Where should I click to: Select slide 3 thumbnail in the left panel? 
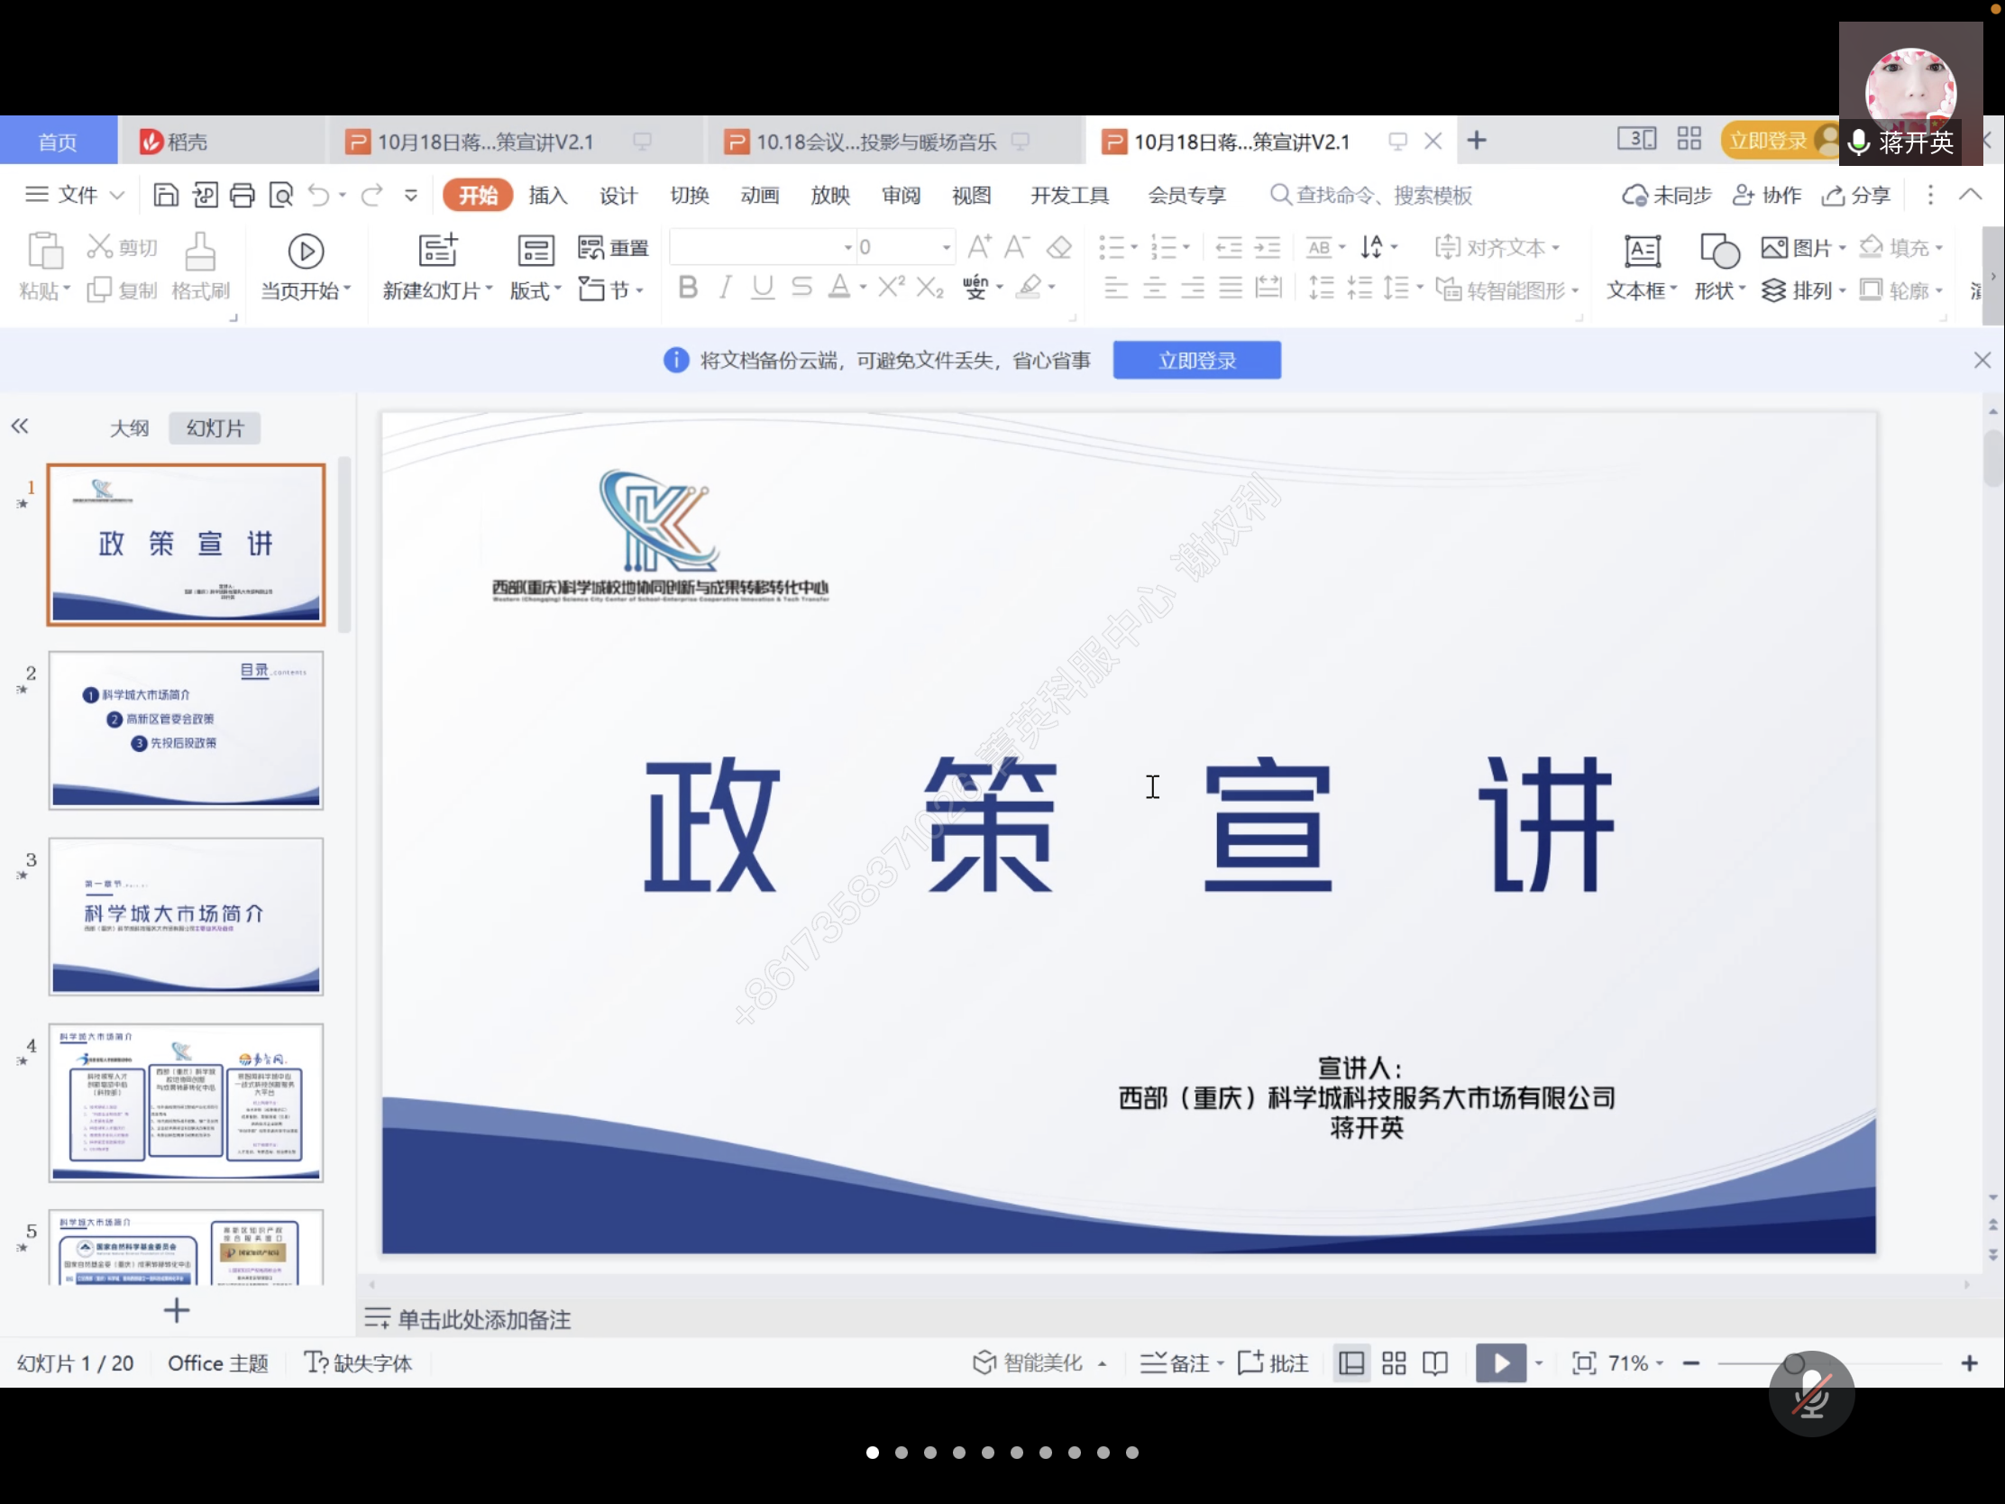[186, 915]
